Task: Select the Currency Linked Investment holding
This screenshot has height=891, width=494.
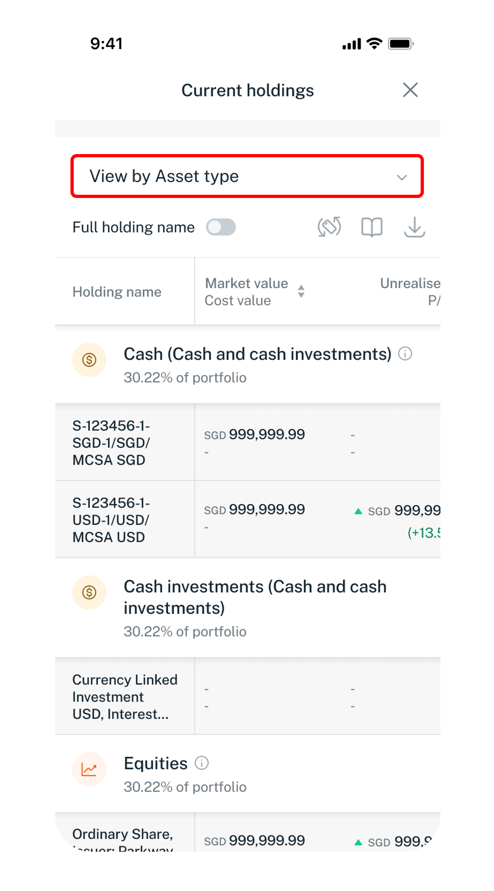Action: (124, 697)
